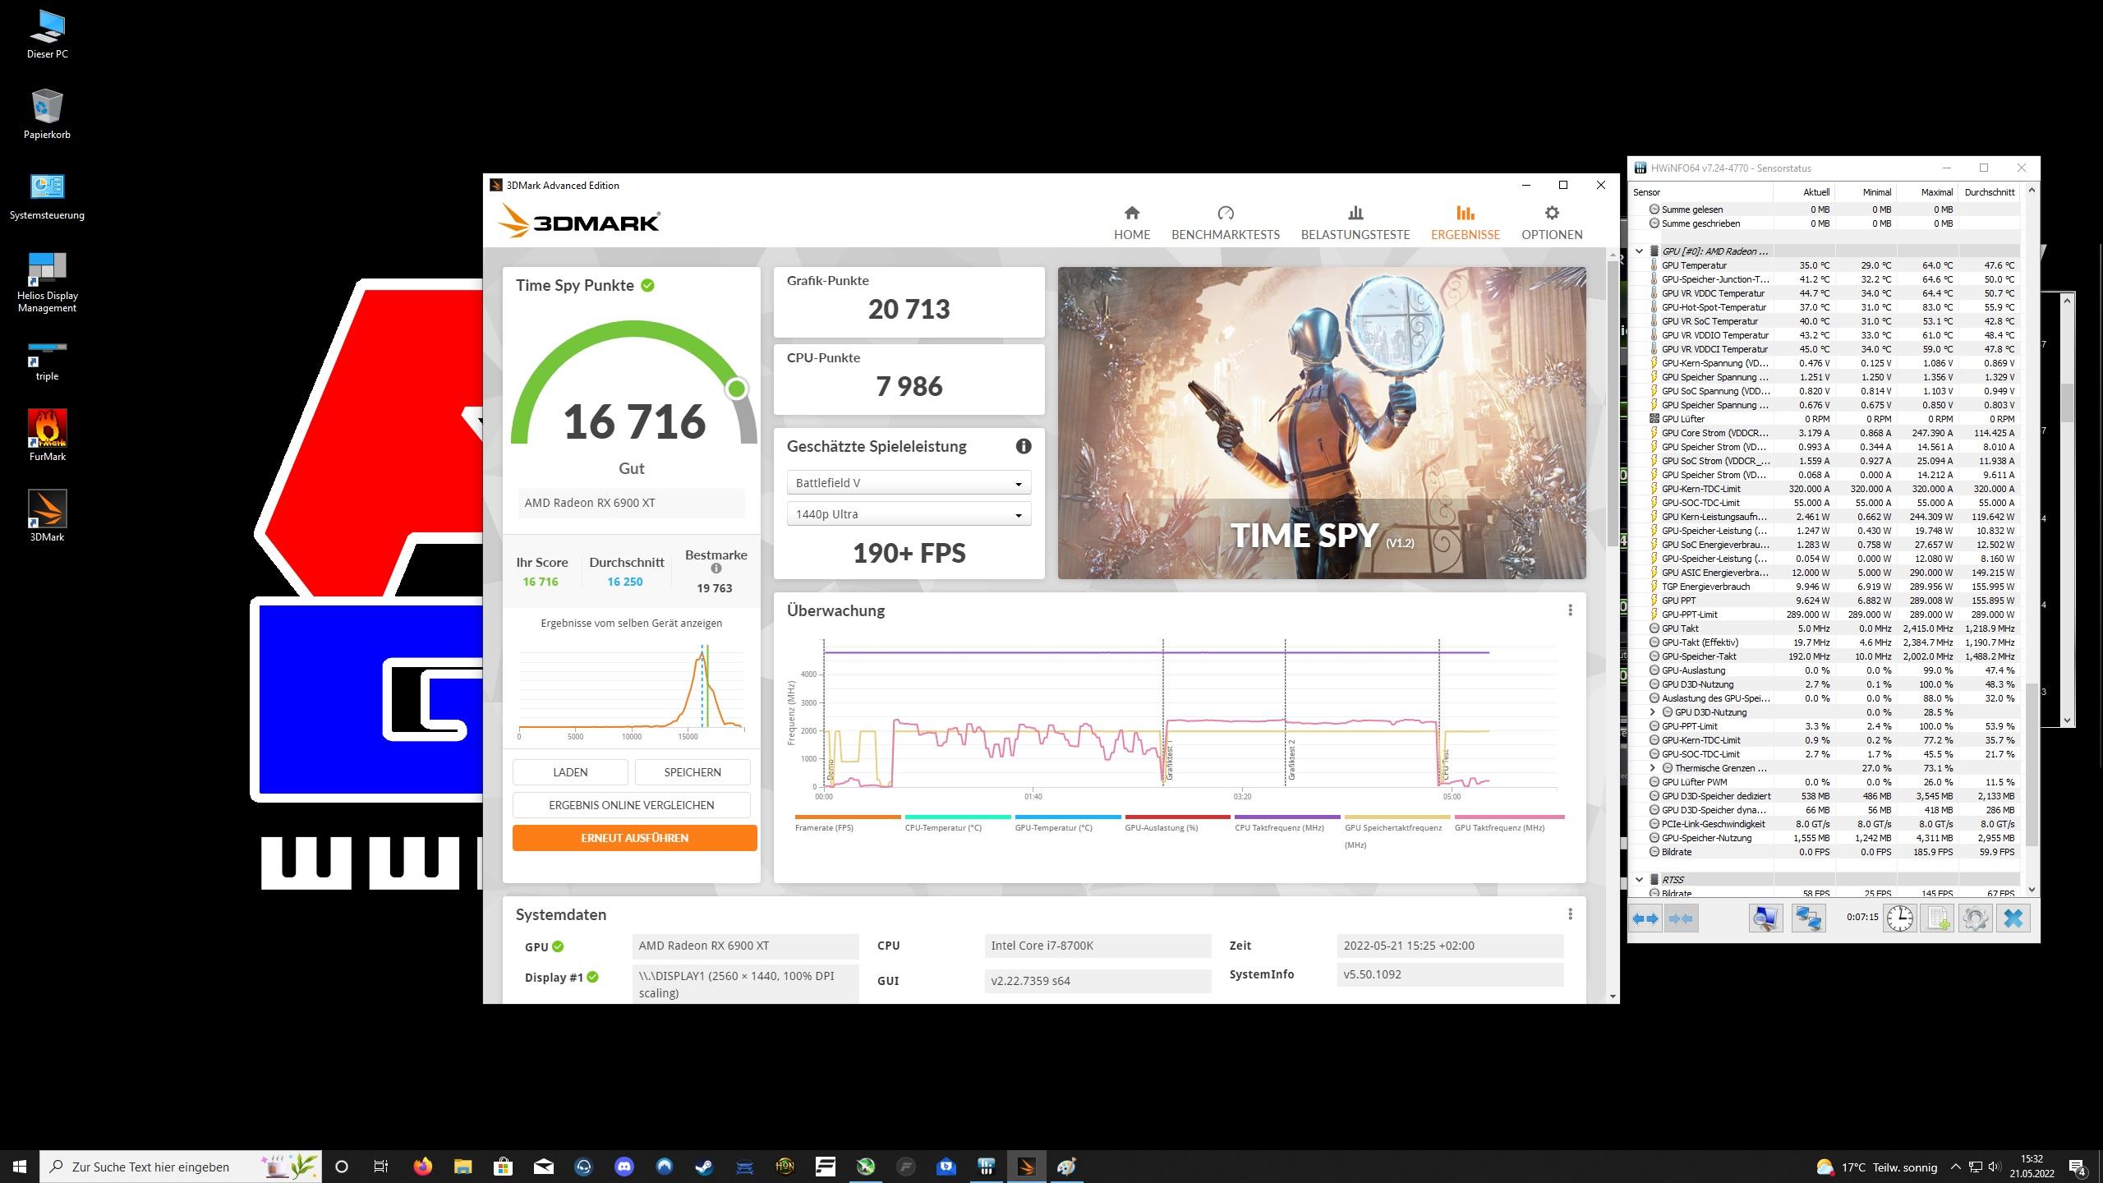This screenshot has height=1183, width=2103.
Task: Open the Überwachung three-dot options menu
Action: (1570, 610)
